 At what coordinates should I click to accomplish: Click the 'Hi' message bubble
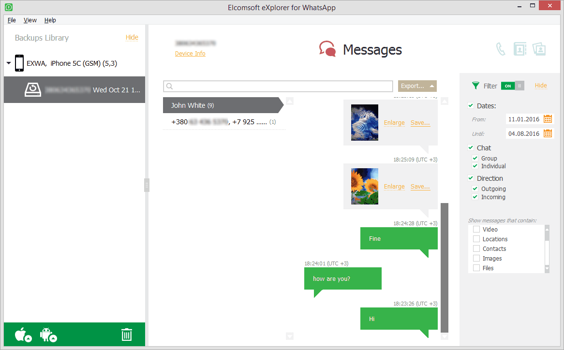pyautogui.click(x=399, y=319)
